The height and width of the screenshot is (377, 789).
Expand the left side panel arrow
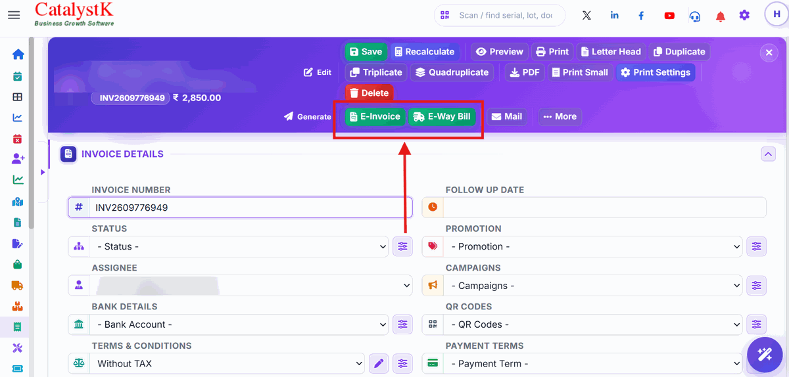tap(43, 172)
